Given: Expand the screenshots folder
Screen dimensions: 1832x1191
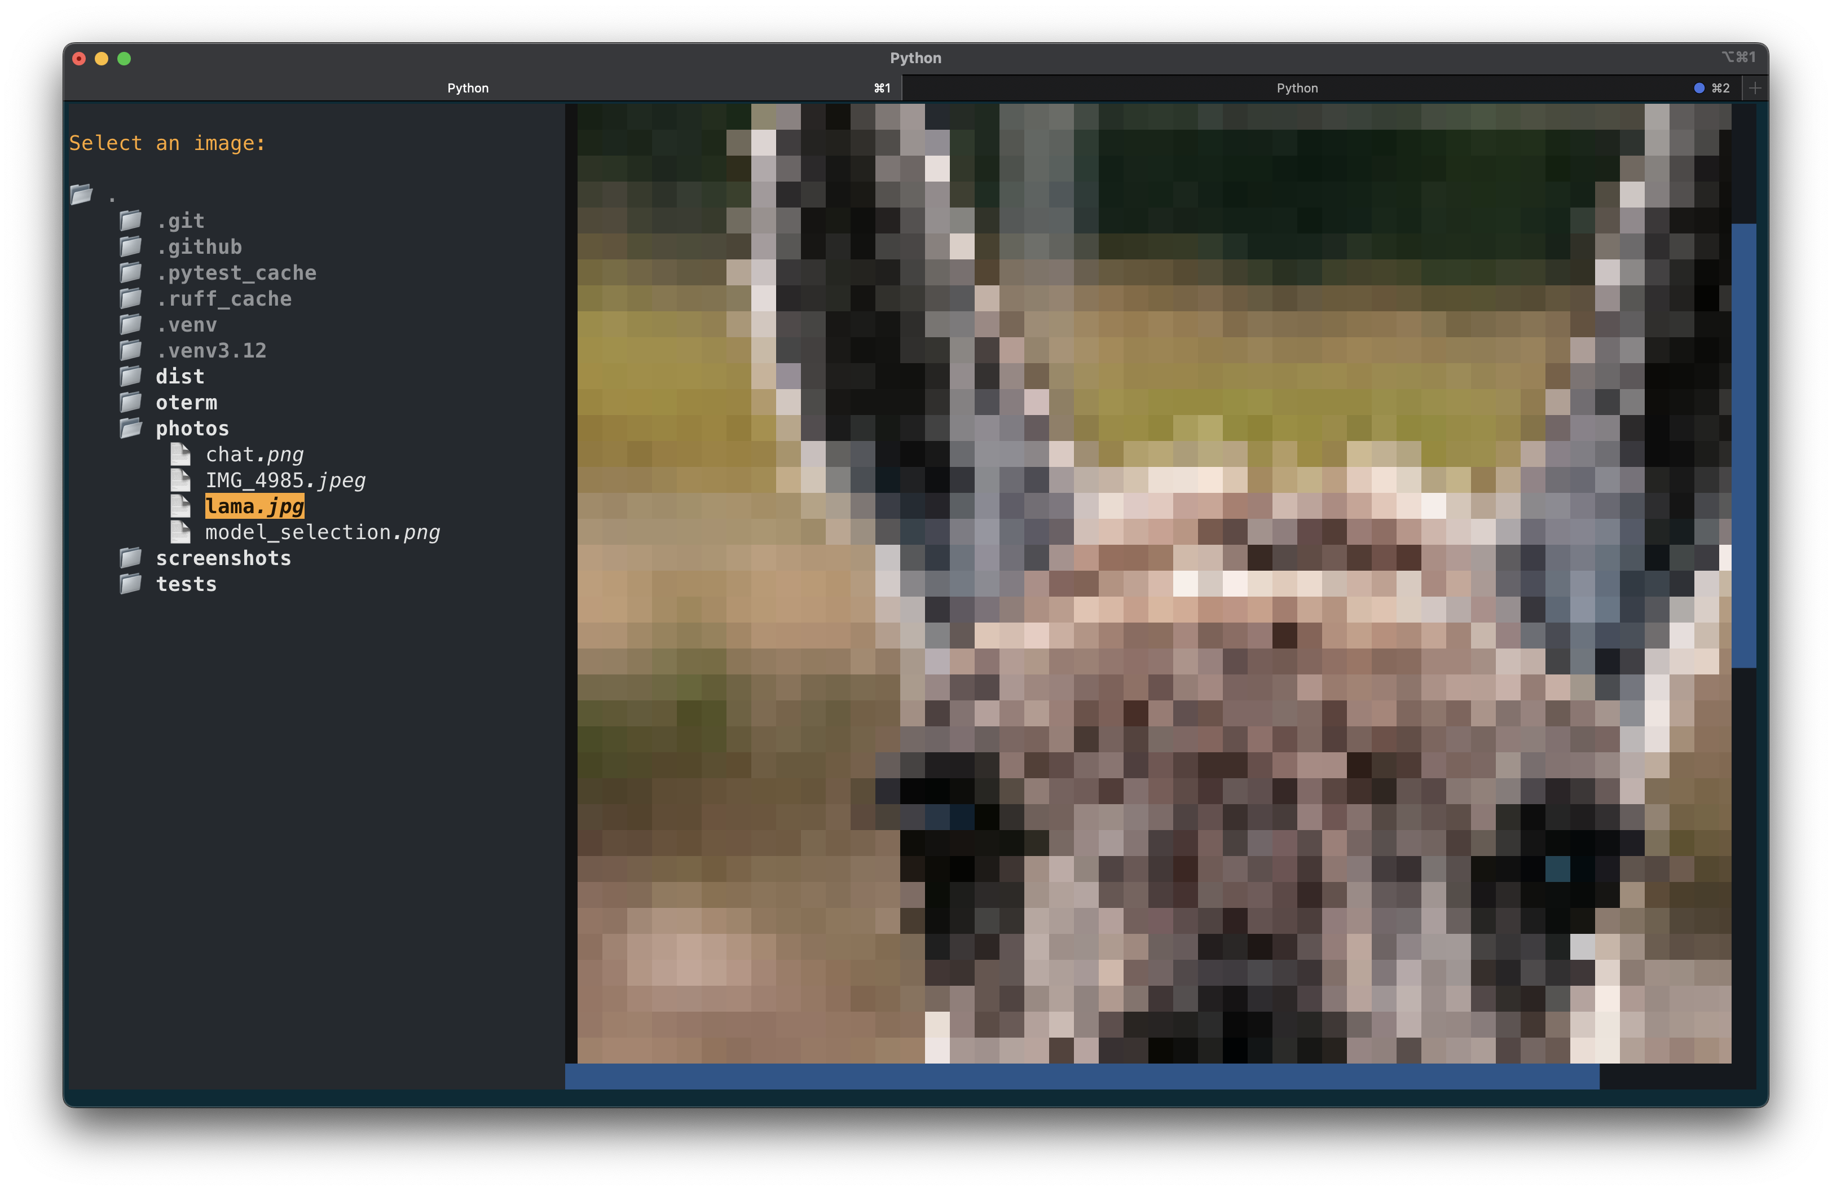Looking at the screenshot, I should tap(223, 558).
